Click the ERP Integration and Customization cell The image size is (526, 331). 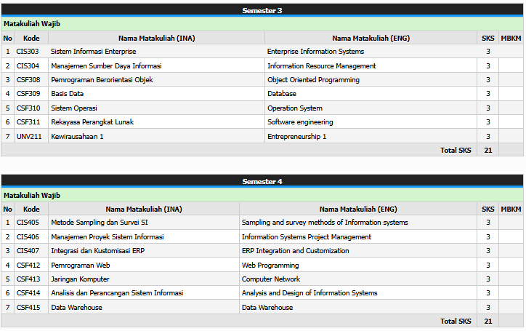(294, 251)
